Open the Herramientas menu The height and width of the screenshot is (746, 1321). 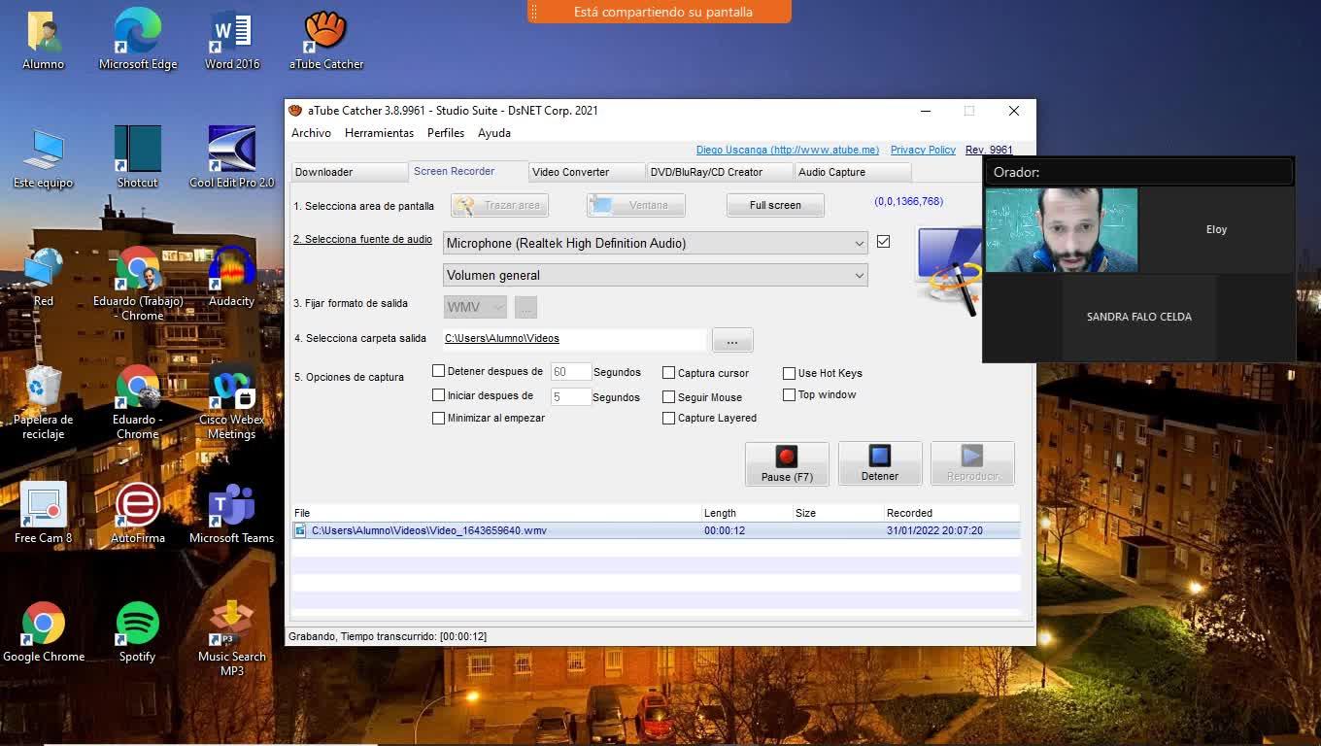point(379,133)
